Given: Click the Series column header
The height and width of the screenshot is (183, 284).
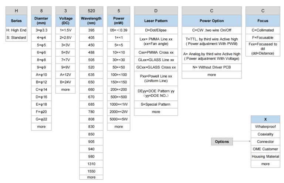Looking at the screenshot, I should [16, 21].
